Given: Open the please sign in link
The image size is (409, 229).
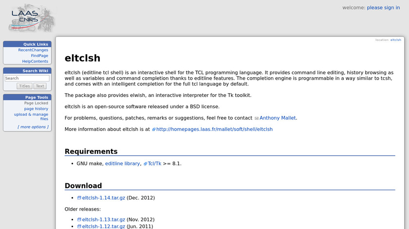Looking at the screenshot, I should (383, 8).
